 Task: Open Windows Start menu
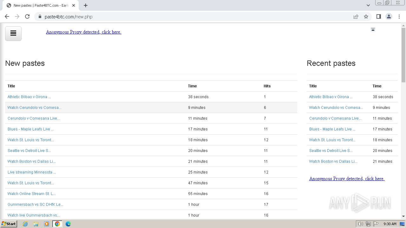tap(9, 224)
